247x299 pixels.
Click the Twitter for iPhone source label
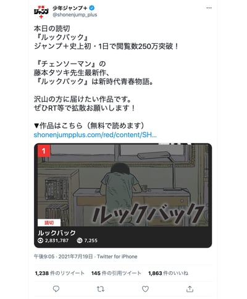(x=117, y=256)
